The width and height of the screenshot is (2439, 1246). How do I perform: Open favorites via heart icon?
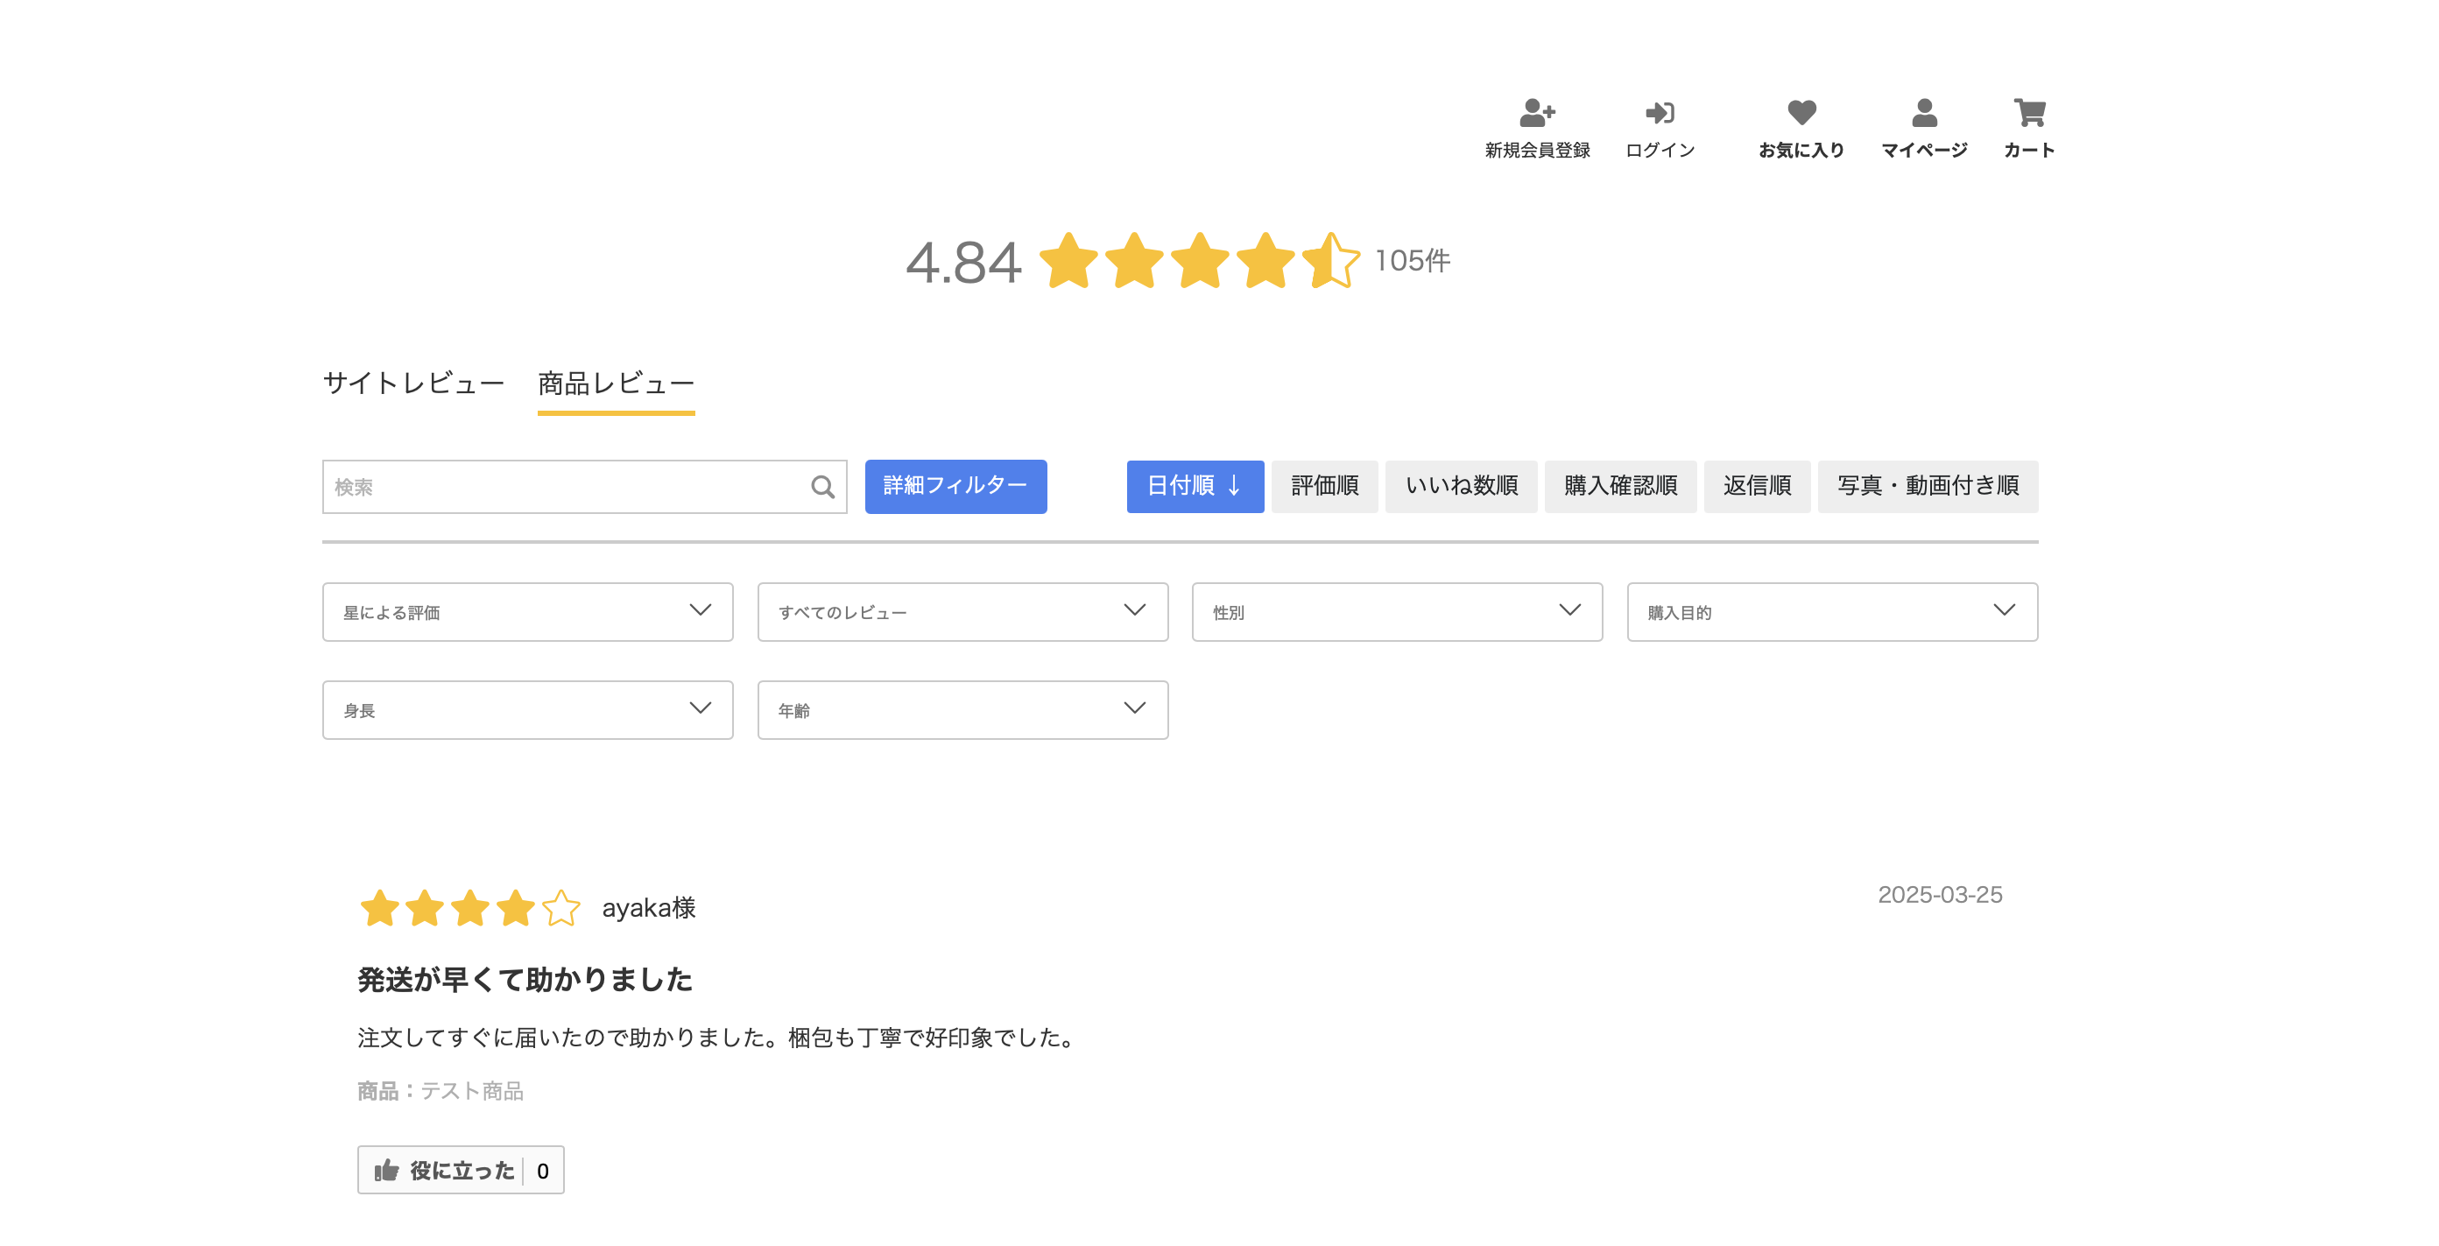[x=1801, y=113]
